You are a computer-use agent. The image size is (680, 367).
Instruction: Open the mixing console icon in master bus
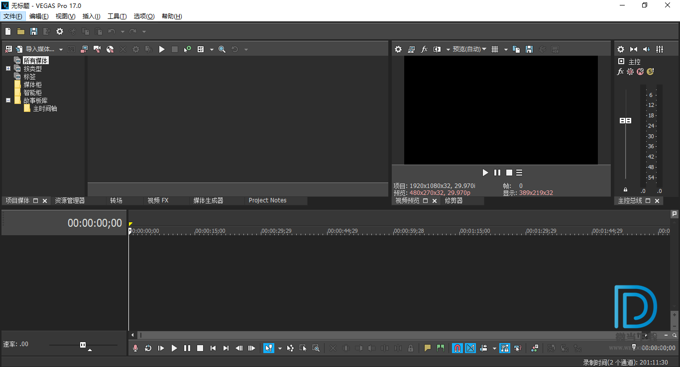[x=660, y=49]
